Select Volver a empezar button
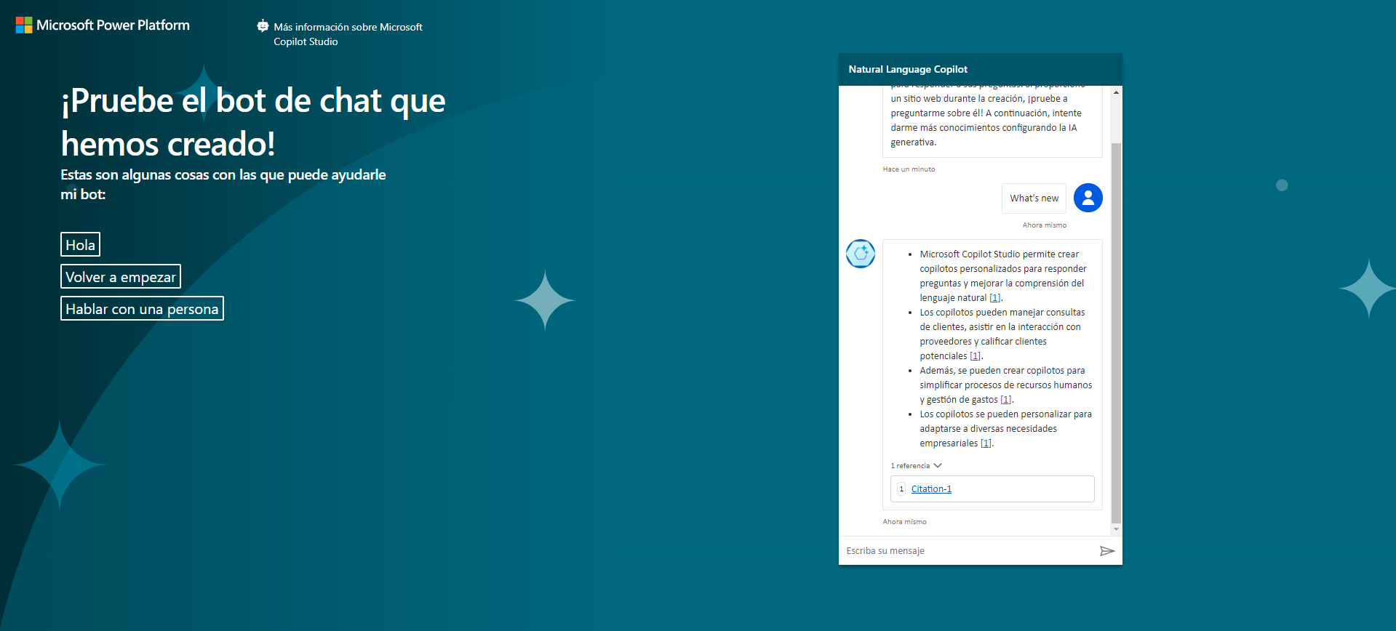 121,276
